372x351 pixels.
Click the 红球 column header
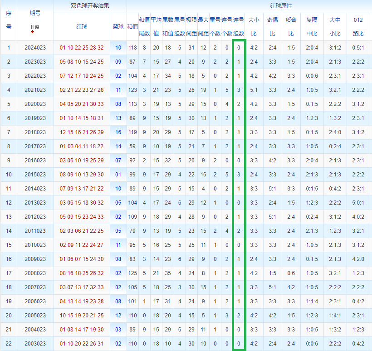click(x=82, y=27)
